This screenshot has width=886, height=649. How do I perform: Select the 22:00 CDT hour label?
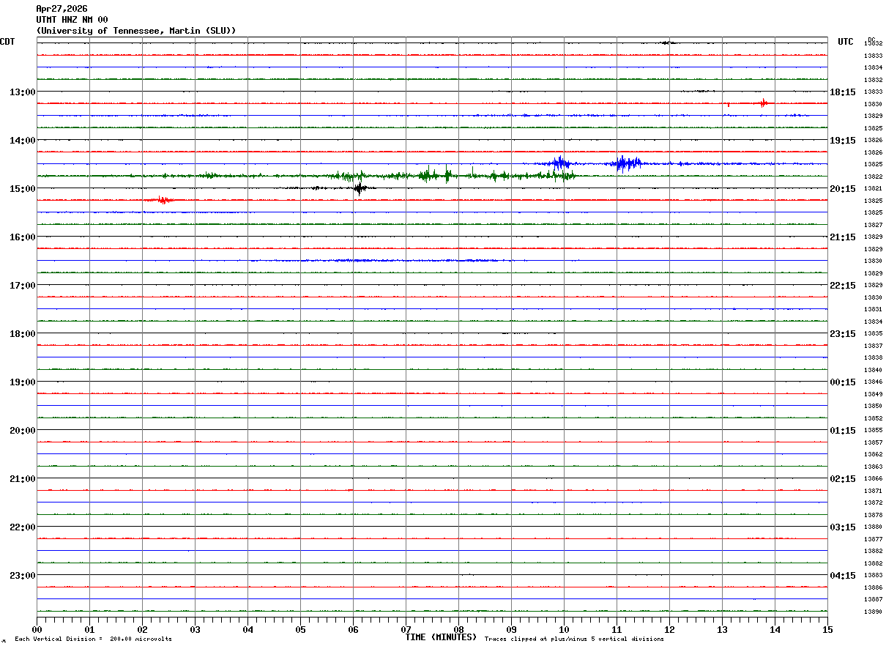[22, 527]
